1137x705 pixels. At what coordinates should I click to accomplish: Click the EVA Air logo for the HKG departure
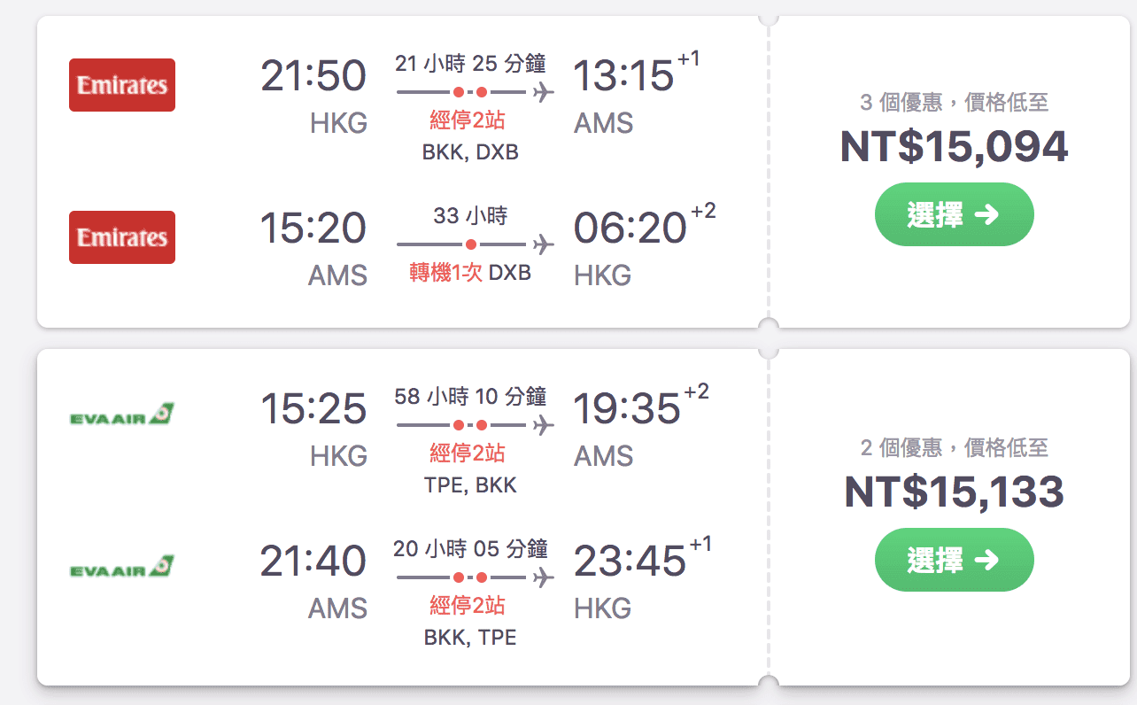[x=122, y=414]
